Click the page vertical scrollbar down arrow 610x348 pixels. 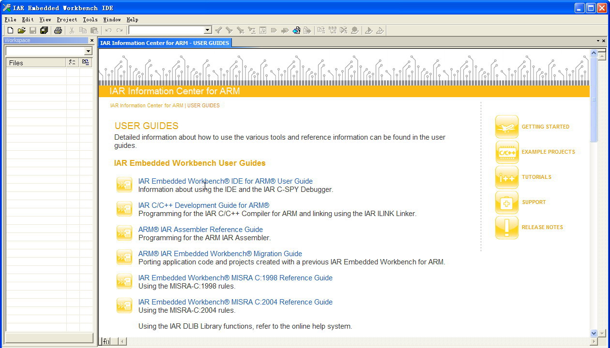(594, 333)
